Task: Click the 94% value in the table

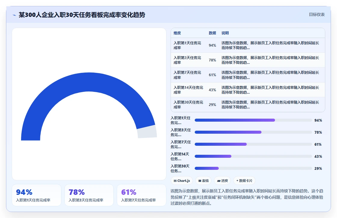Action: [212, 45]
